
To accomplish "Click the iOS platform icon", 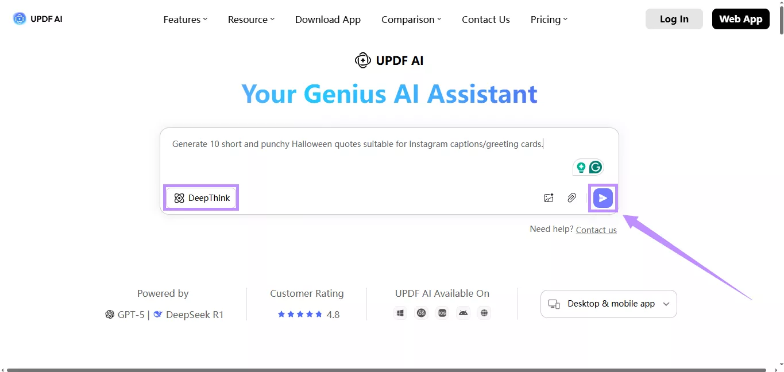I will (x=442, y=313).
